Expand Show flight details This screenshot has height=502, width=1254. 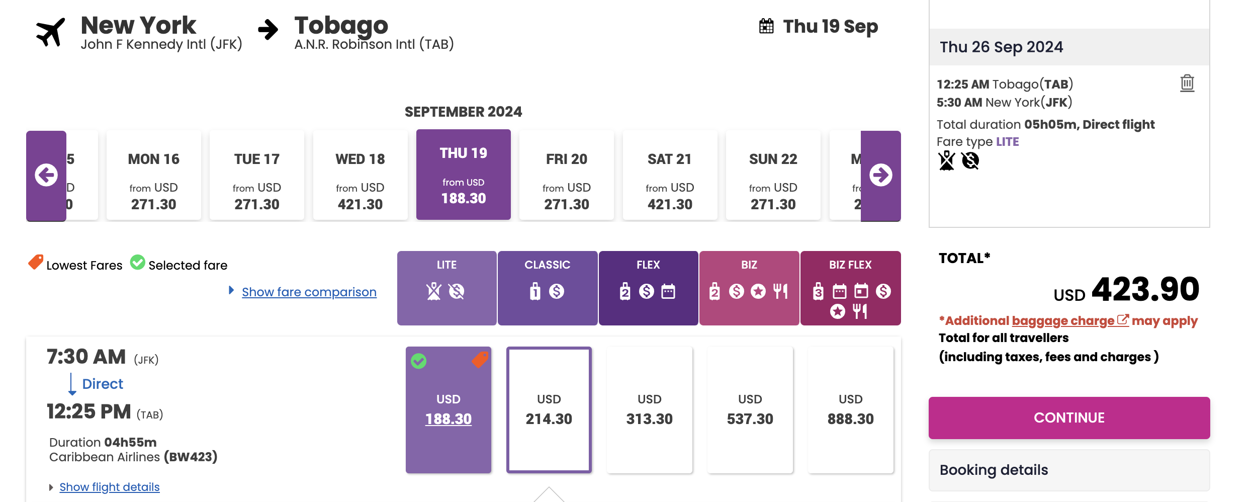pyautogui.click(x=109, y=487)
